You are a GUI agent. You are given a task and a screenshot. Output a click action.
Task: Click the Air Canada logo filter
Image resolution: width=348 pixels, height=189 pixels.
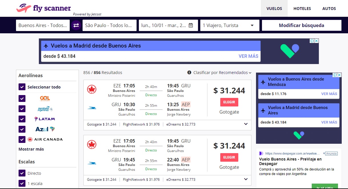point(45,139)
